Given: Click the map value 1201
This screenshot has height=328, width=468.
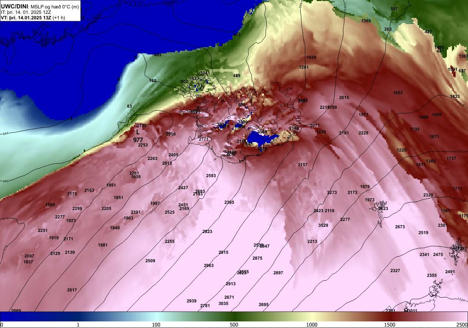Looking at the screenshot, I should [304, 67].
